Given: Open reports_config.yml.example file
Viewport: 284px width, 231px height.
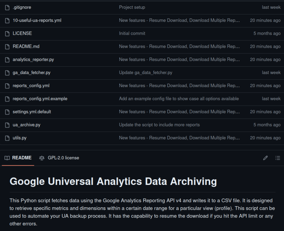Looking at the screenshot, I should pyautogui.click(x=40, y=98).
